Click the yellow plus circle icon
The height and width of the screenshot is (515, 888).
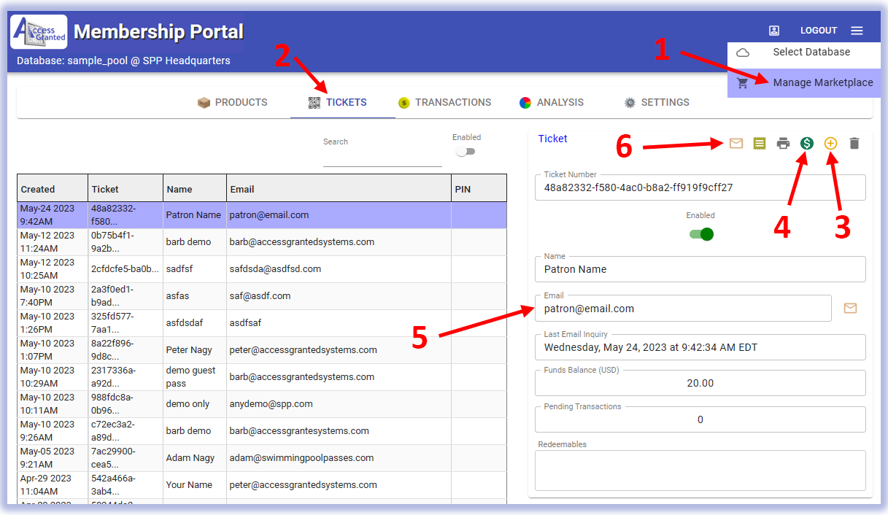[830, 144]
